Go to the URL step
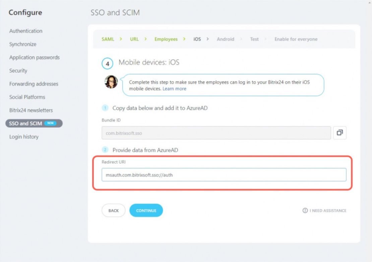This screenshot has width=372, height=262. pyautogui.click(x=134, y=39)
